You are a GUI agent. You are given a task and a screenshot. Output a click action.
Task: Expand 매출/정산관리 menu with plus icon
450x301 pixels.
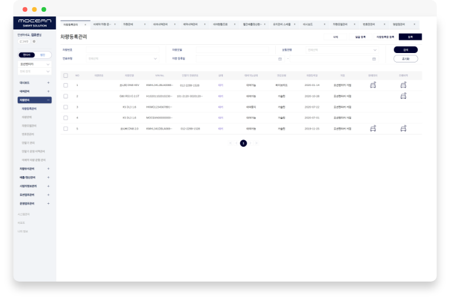(x=48, y=177)
